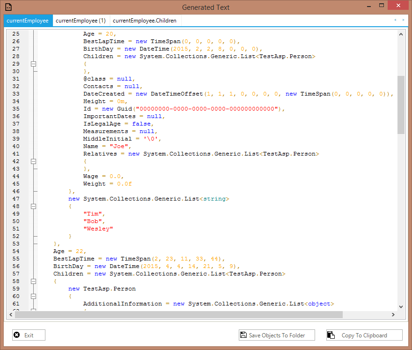Viewport: 412px width, 350px height.
Task: Click 'IsLegalAge = false' on line 37
Action: pyautogui.click(x=117, y=124)
